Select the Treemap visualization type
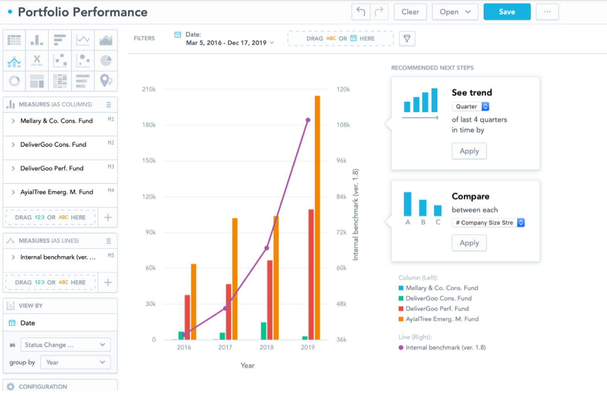Screen dimensions: 607x396 [x=37, y=81]
